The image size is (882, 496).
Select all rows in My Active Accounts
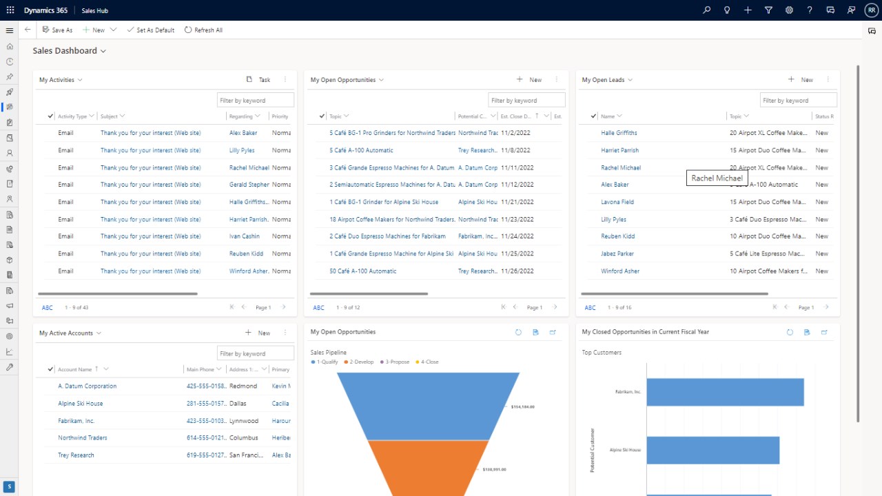(50, 369)
